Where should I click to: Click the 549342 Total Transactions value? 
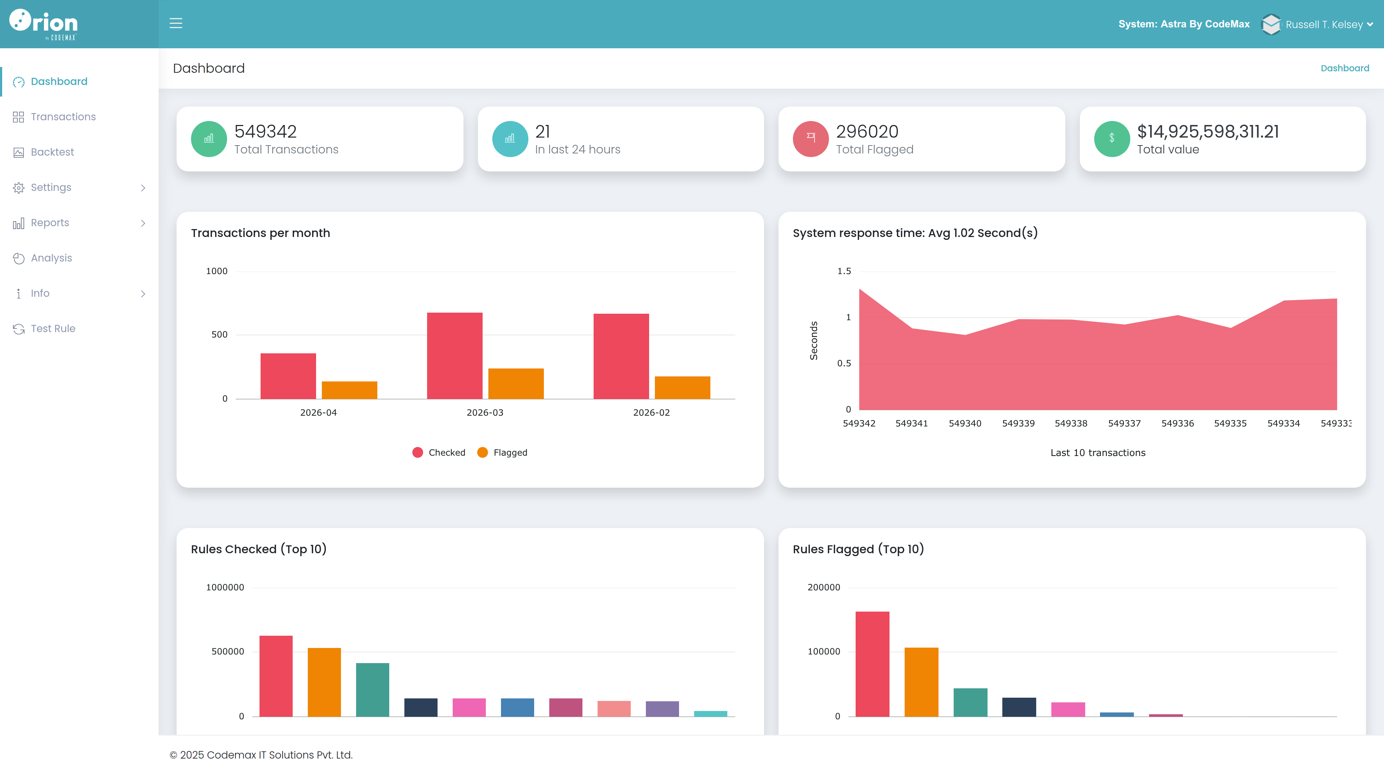pos(265,131)
